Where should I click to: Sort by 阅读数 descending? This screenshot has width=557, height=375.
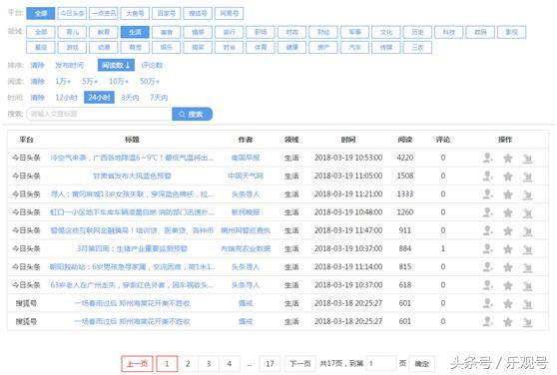(116, 65)
